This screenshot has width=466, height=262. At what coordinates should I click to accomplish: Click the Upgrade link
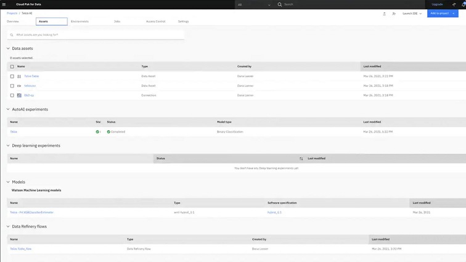click(x=437, y=4)
